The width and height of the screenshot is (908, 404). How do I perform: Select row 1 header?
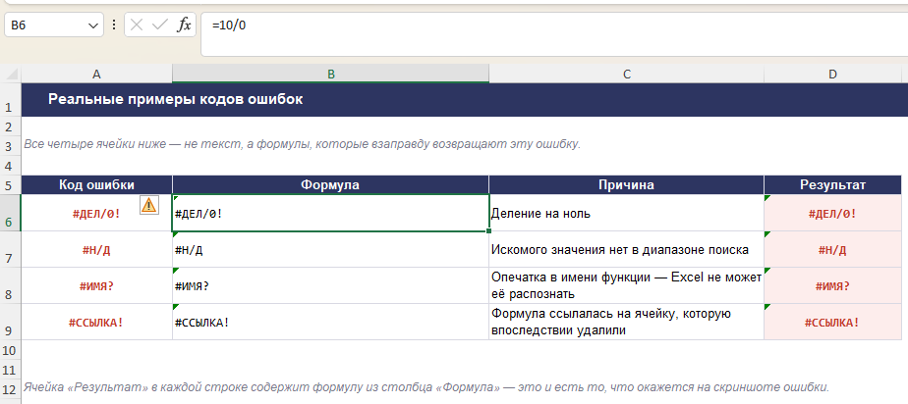point(11,100)
